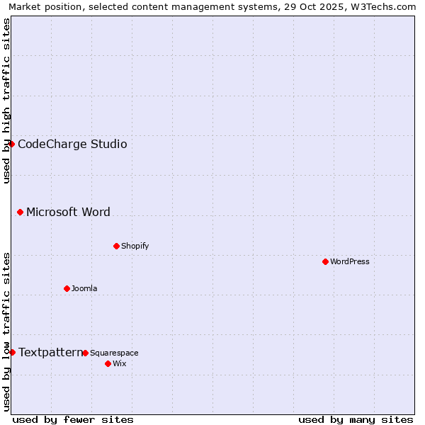This screenshot has width=425, height=425.
Task: Click the Joomla text label
Action: pyautogui.click(x=84, y=289)
